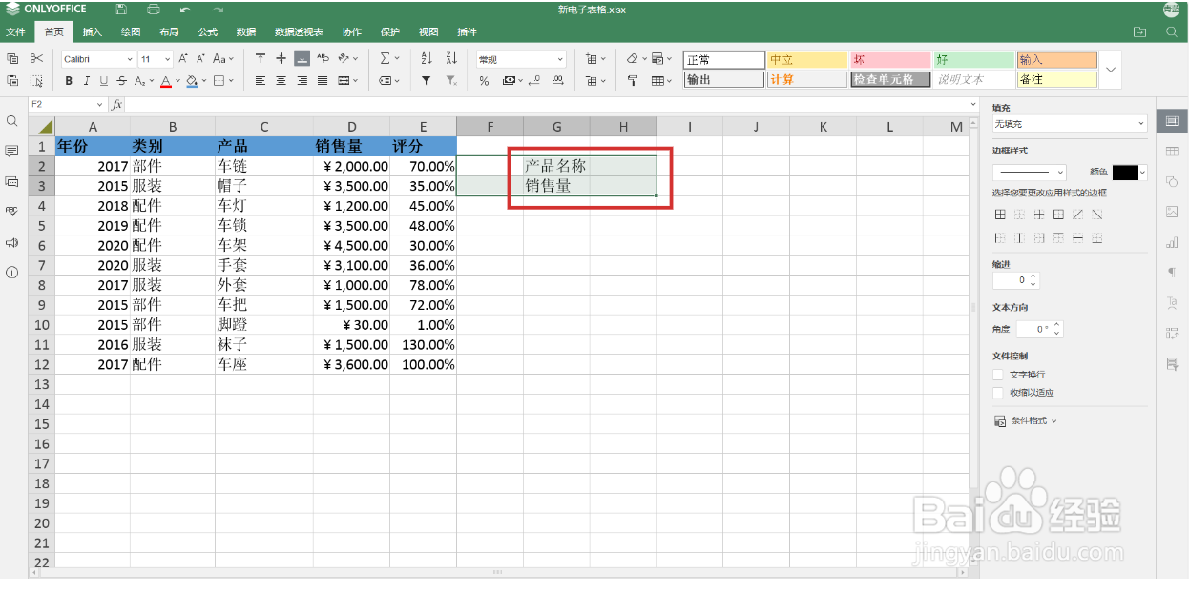Click the Percent style icon
1189x593 pixels.
pyautogui.click(x=482, y=81)
